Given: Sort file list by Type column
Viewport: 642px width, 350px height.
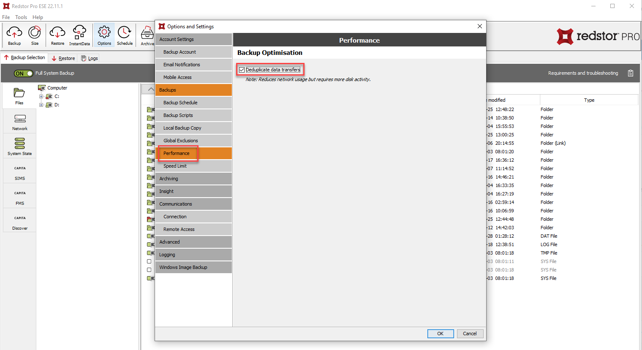Looking at the screenshot, I should 589,100.
